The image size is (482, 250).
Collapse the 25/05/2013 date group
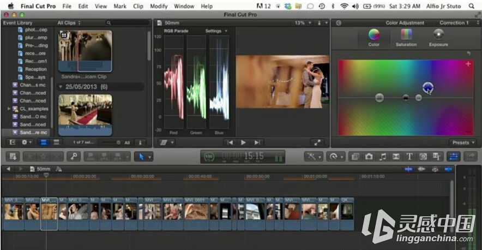coord(60,87)
